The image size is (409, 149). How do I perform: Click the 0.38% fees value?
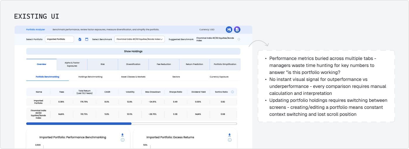(x=62, y=102)
